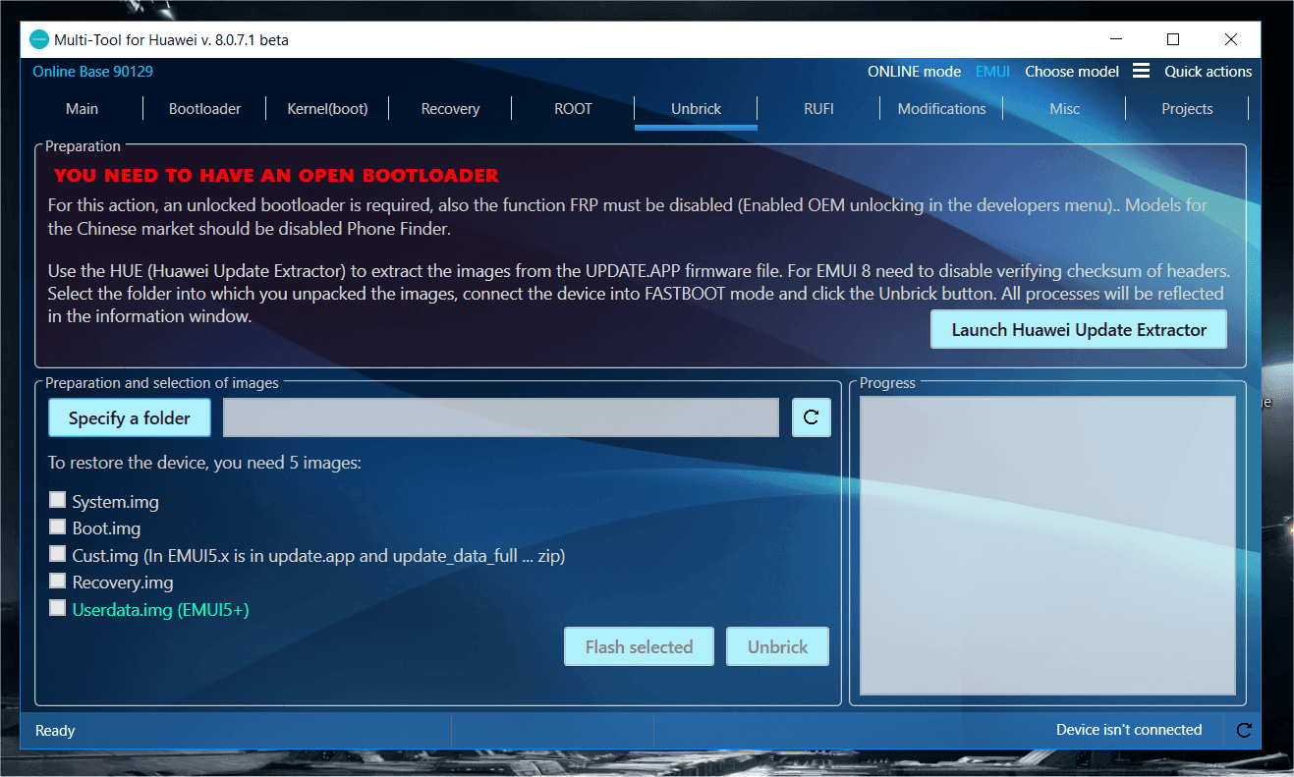
Task: Enable the Boot.img checkbox
Action: (58, 527)
